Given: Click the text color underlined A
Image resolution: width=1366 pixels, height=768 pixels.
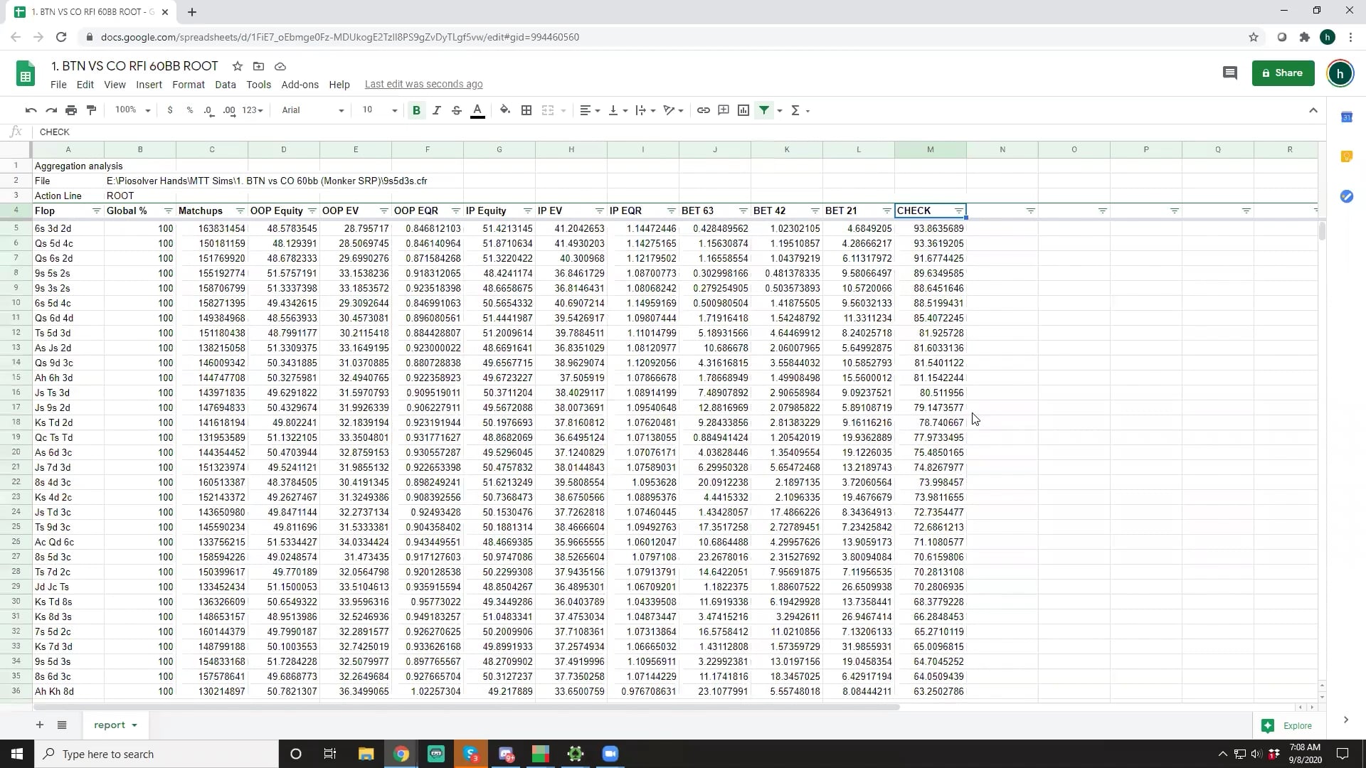Looking at the screenshot, I should coord(477,110).
